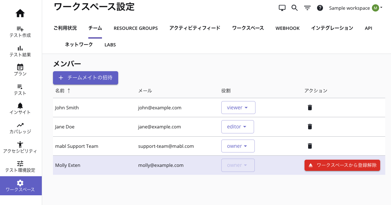Open テスト結果 results in sidebar

click(x=20, y=51)
